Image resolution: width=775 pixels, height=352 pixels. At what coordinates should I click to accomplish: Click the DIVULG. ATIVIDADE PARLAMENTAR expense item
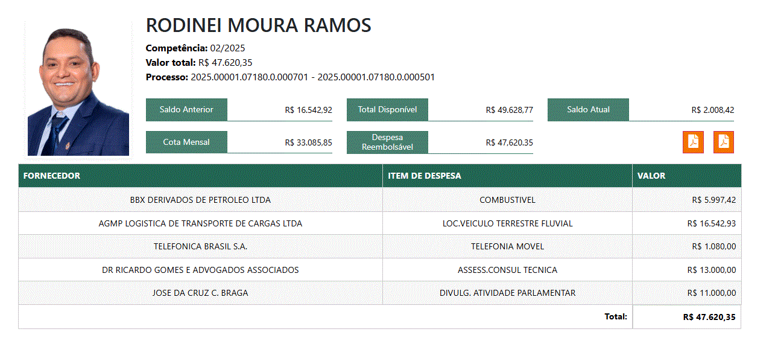pos(507,293)
